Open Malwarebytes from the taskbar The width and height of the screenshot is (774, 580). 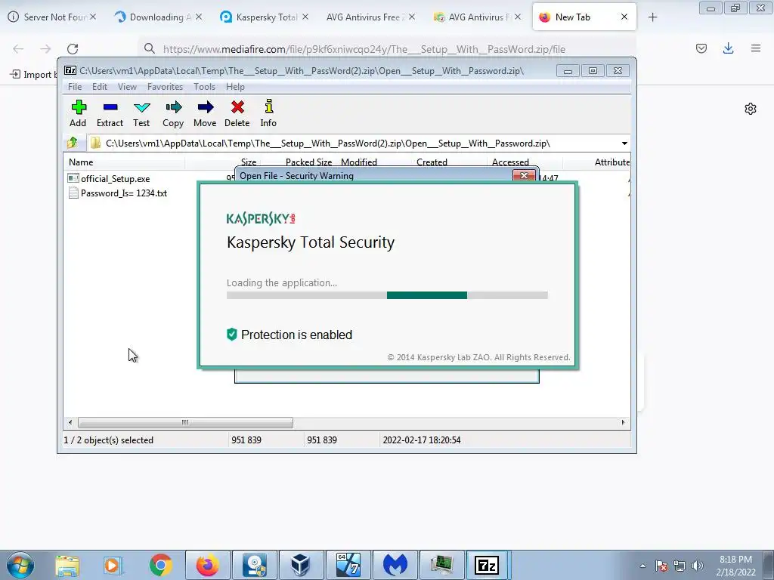click(x=395, y=565)
